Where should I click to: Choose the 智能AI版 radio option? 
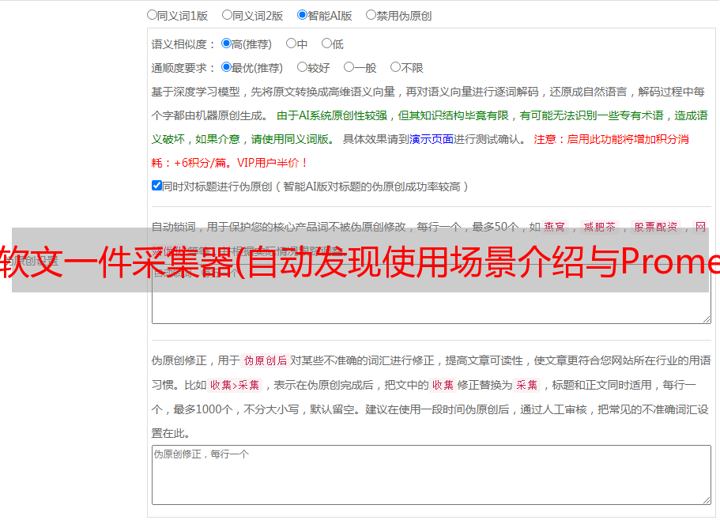point(302,15)
